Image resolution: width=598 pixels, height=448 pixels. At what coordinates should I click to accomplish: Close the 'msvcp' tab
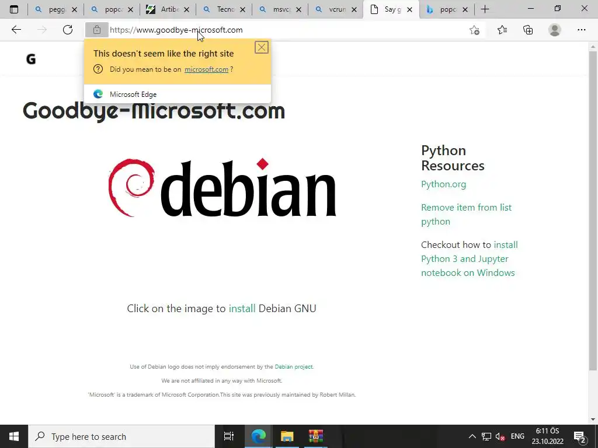coord(298,9)
